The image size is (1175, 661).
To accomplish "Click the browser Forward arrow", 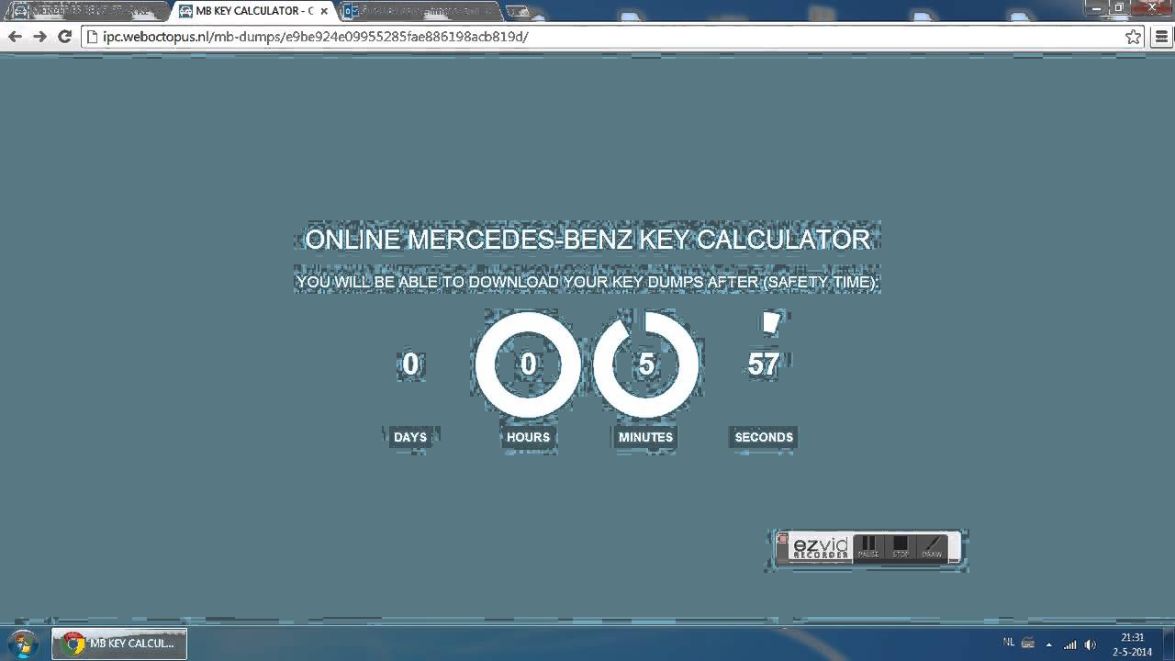I will (39, 37).
